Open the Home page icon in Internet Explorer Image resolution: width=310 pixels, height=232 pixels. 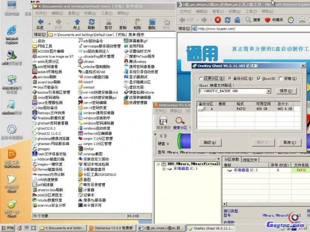coord(238,20)
